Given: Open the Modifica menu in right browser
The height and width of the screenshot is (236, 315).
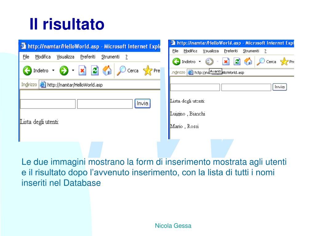Looking at the screenshot, I should pos(190,51).
